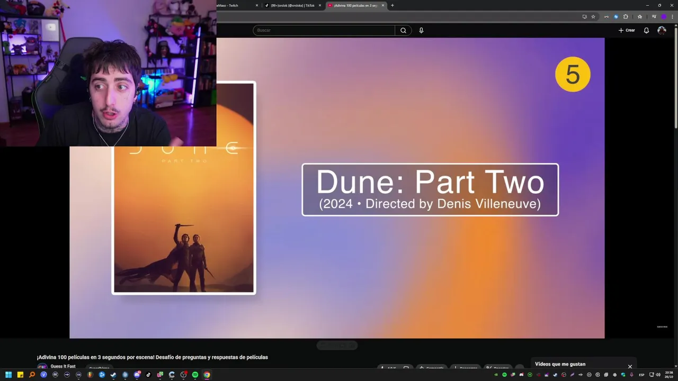The image size is (678, 381).
Task: Click the Videos que me gustan header
Action: (x=560, y=364)
